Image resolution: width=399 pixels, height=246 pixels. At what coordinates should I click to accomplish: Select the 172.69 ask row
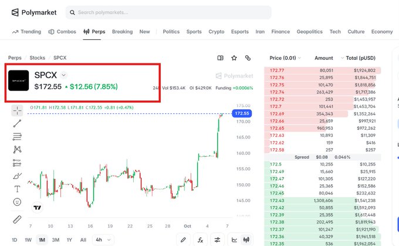323,113
